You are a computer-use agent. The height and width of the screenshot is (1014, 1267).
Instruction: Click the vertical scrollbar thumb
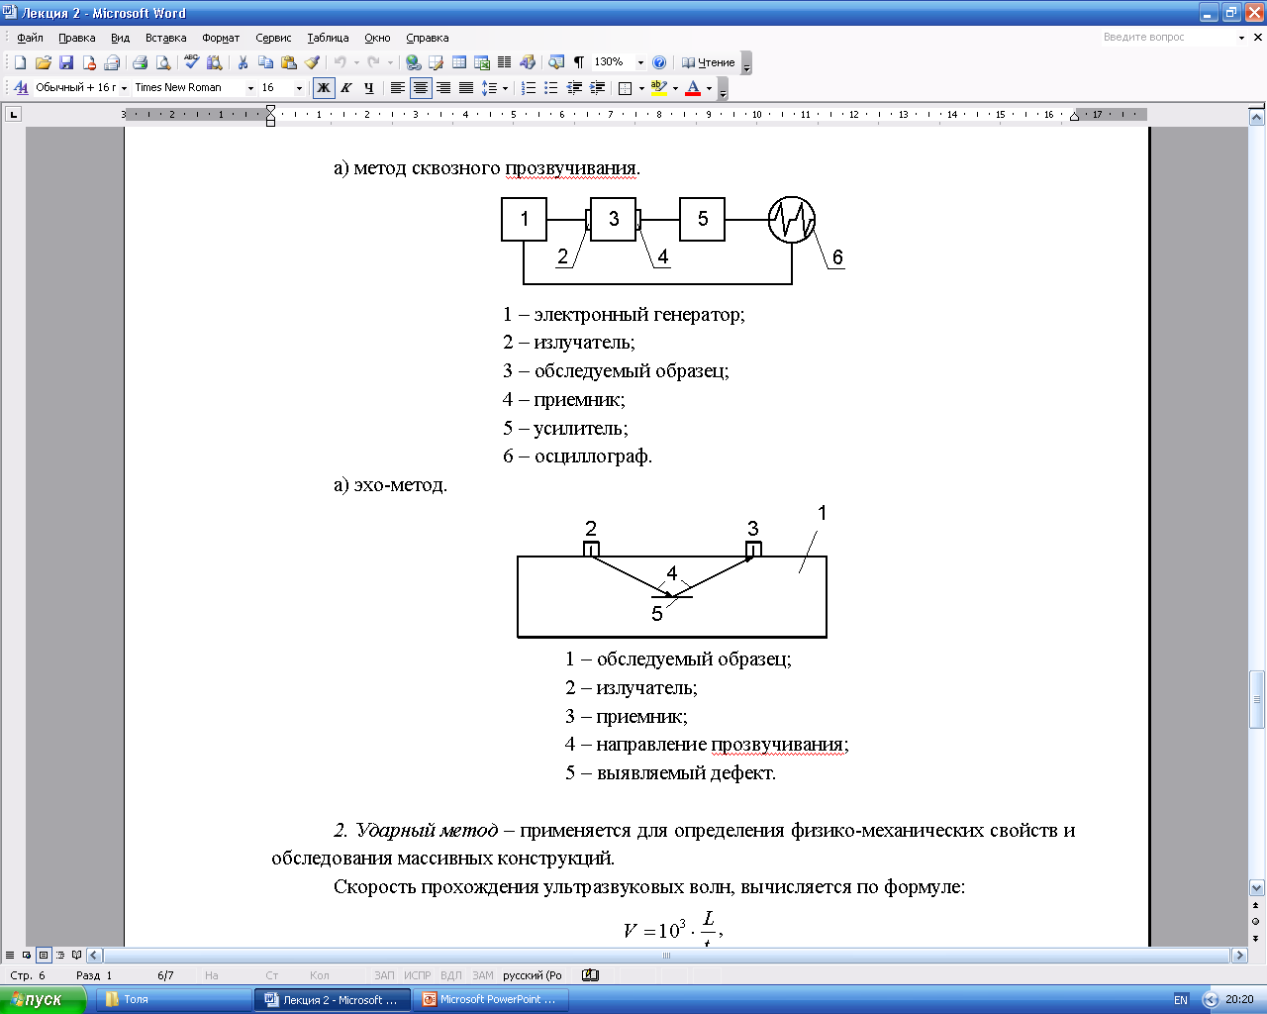[x=1257, y=700]
